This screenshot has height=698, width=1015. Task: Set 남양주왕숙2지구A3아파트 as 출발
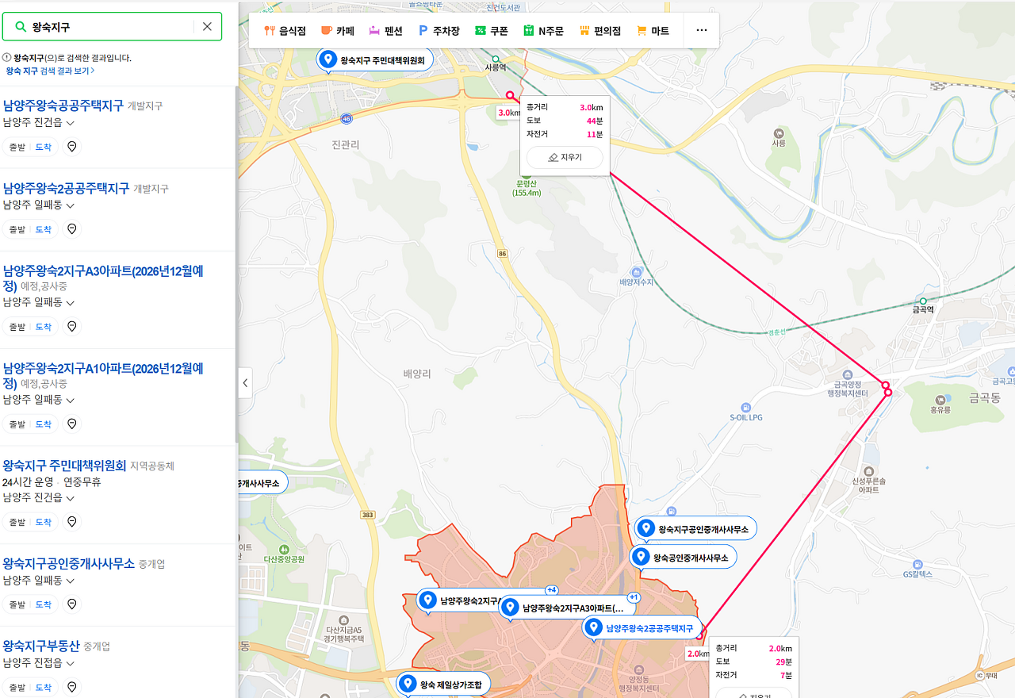(x=17, y=326)
